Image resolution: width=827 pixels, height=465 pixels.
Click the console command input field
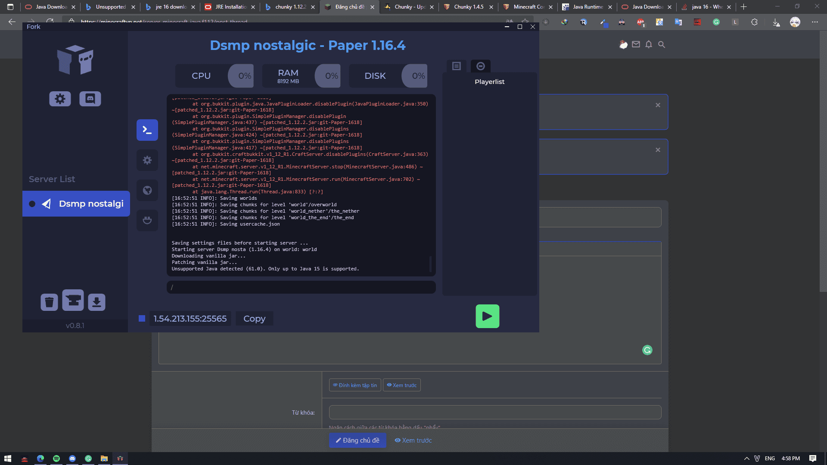pos(301,287)
